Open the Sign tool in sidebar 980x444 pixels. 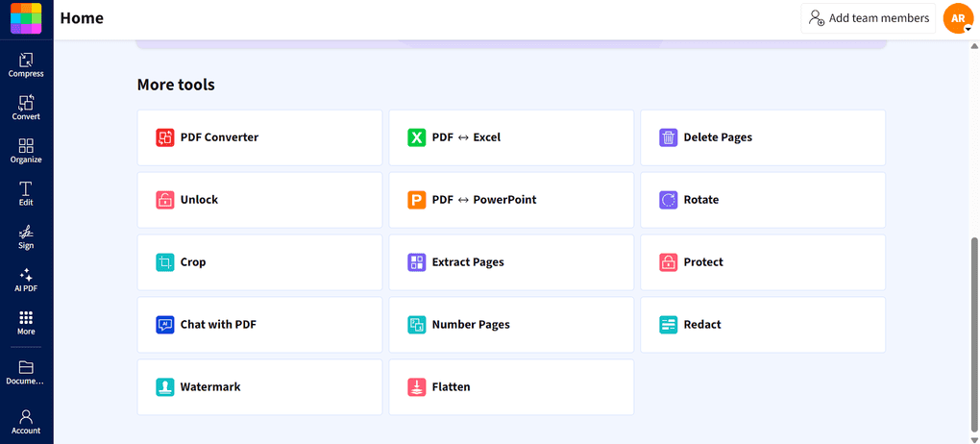click(26, 237)
